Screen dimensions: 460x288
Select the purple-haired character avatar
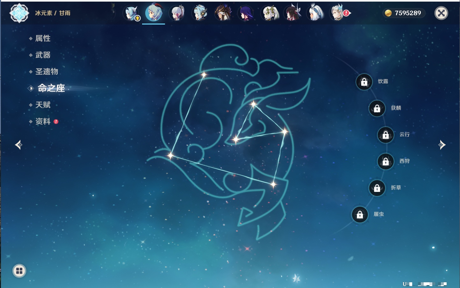246,13
